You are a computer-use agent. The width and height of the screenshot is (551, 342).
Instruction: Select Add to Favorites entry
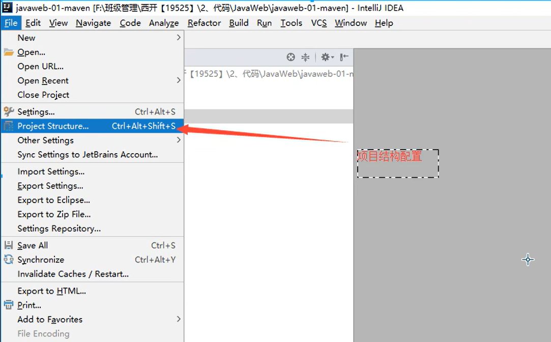93,319
